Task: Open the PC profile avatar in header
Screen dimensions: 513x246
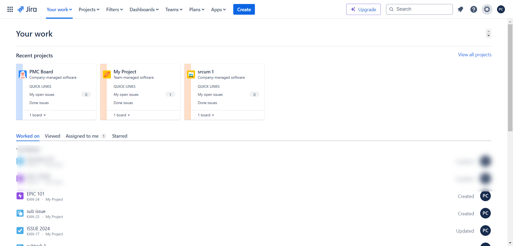Action: coord(501,9)
